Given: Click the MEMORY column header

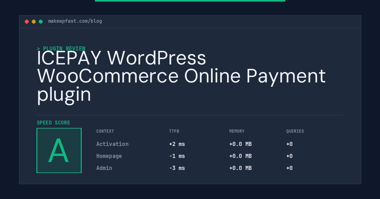Looking at the screenshot, I should [237, 131].
